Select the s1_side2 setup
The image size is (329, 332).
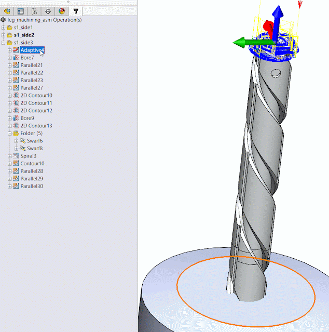click(x=24, y=35)
